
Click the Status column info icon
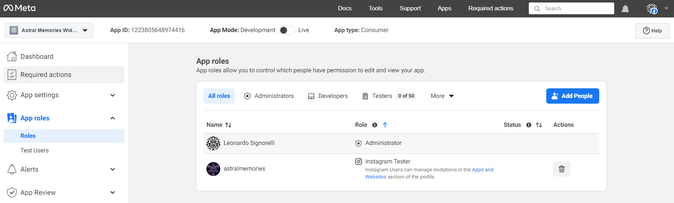[x=528, y=125]
